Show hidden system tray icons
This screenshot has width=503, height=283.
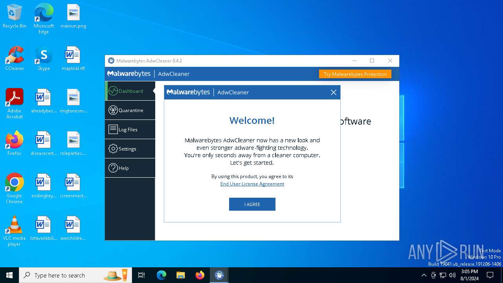click(x=424, y=275)
